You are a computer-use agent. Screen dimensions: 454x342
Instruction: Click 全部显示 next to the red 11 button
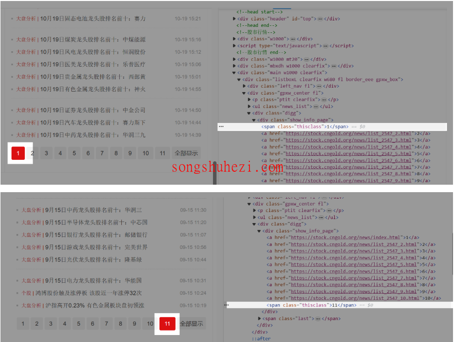192,324
